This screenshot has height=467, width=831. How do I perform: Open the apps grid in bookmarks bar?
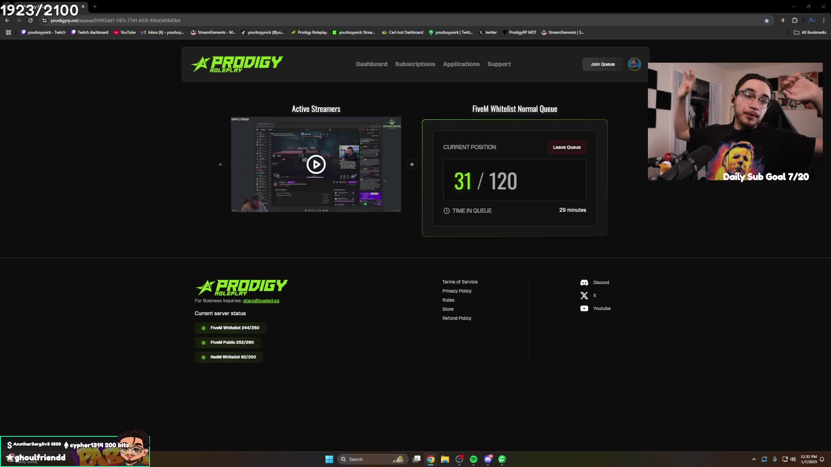(x=8, y=32)
